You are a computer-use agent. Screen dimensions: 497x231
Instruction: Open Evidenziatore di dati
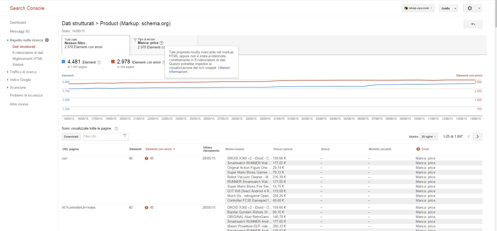[x=28, y=53]
